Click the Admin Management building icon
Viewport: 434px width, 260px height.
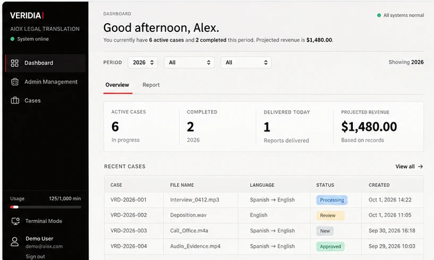15,82
